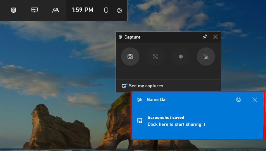Open the notification settings gear
Image resolution: width=266 pixels, height=151 pixels.
coord(238,100)
